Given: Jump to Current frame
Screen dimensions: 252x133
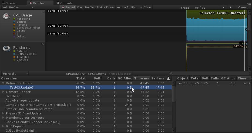Looking at the screenshot, I should coord(243,7).
